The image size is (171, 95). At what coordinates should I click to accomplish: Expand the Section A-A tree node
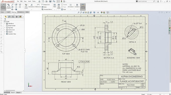pos(5,30)
